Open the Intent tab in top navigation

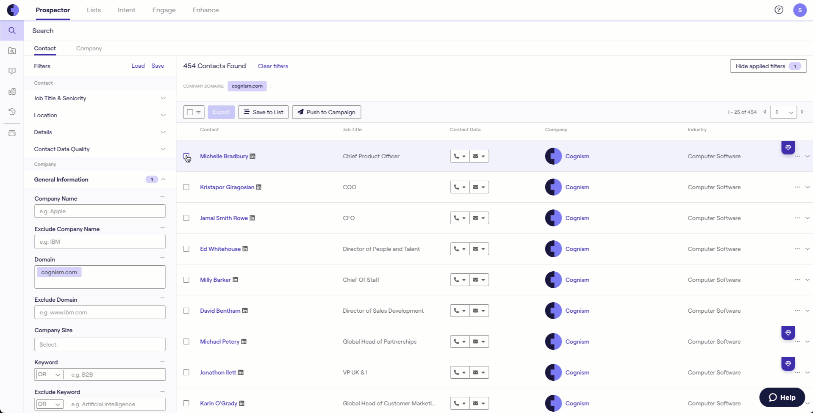[x=126, y=10]
